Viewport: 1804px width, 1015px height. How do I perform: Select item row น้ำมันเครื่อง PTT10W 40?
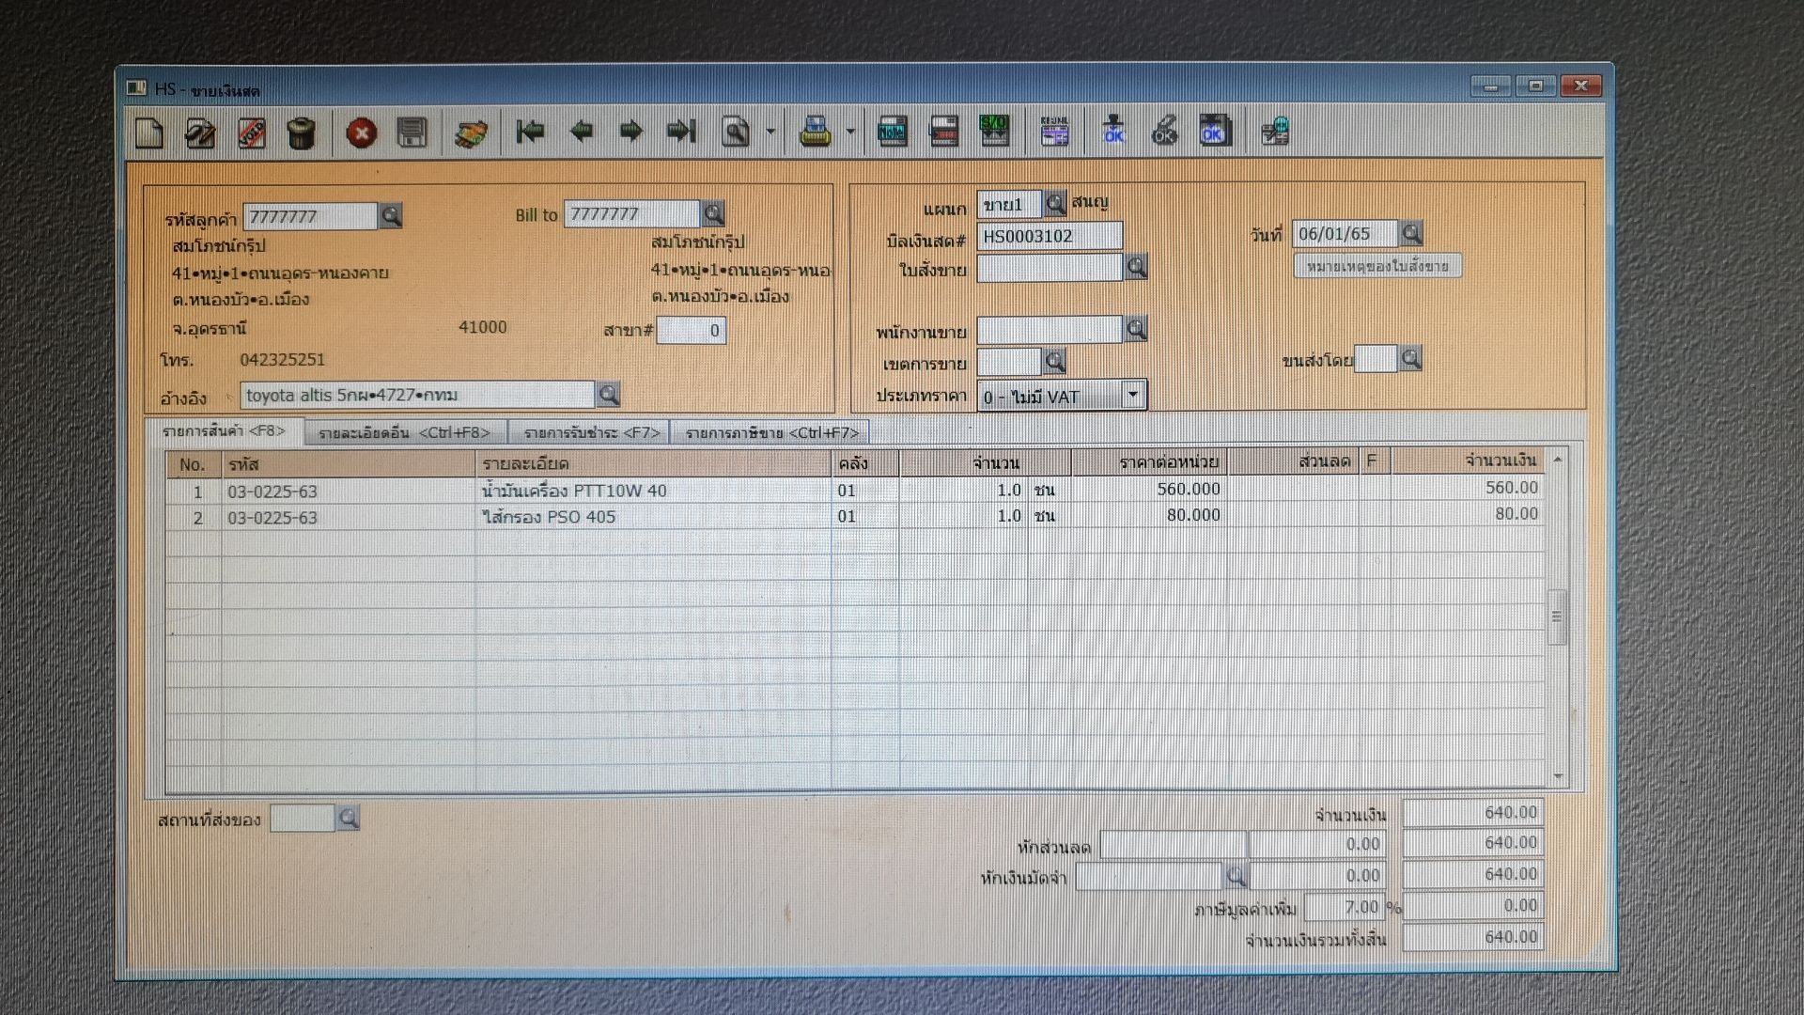(855, 490)
